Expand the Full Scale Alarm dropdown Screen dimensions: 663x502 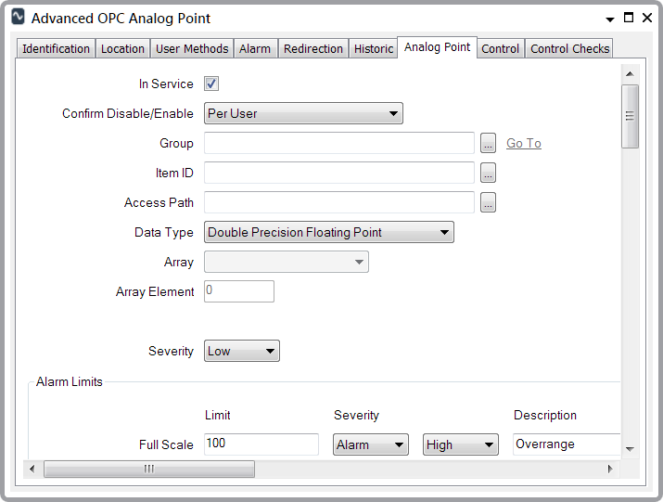tap(371, 444)
